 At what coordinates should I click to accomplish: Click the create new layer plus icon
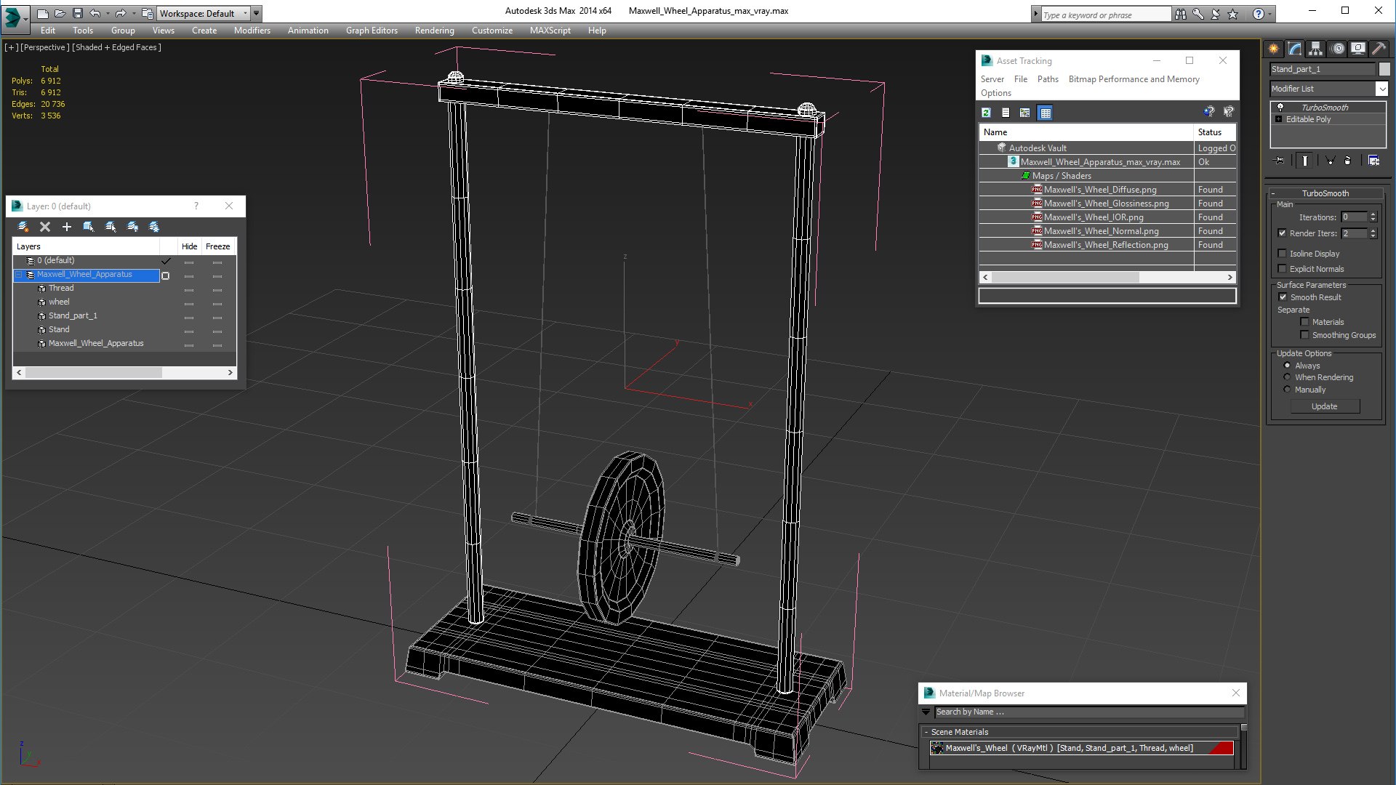pyautogui.click(x=67, y=227)
